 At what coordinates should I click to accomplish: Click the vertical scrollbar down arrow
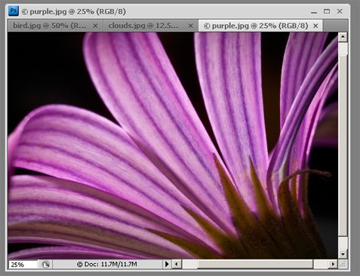[x=343, y=254]
